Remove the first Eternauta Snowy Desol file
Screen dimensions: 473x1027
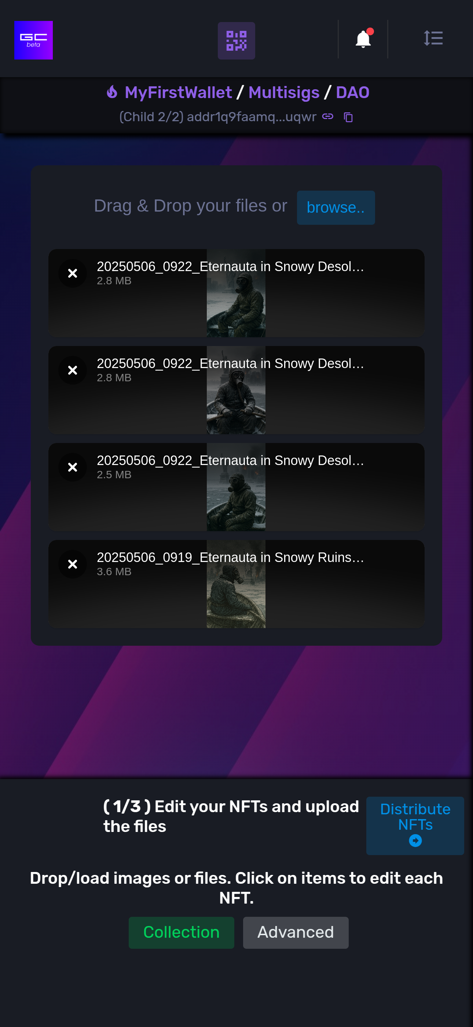[x=73, y=274]
